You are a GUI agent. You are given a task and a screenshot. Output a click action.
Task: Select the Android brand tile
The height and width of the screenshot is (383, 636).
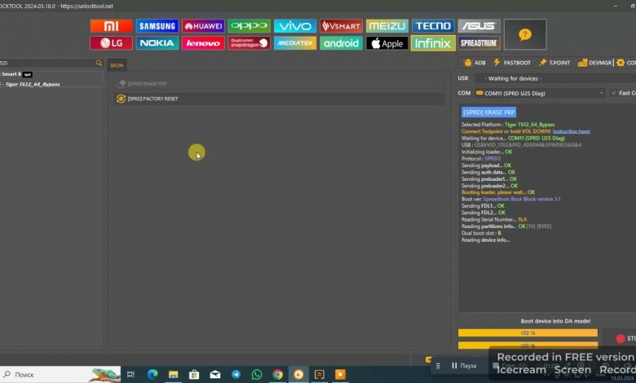tap(341, 43)
